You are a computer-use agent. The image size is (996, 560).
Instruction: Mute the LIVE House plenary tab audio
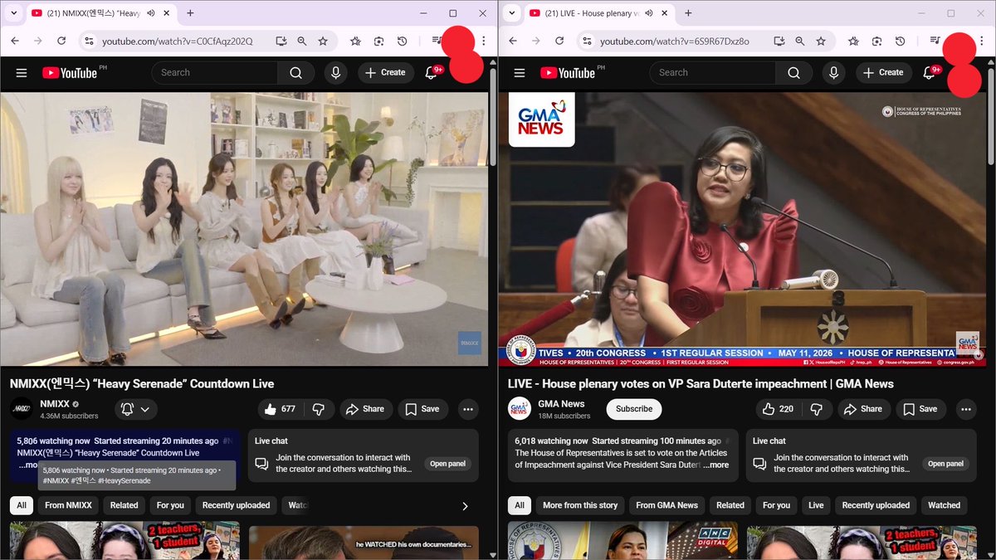(648, 13)
